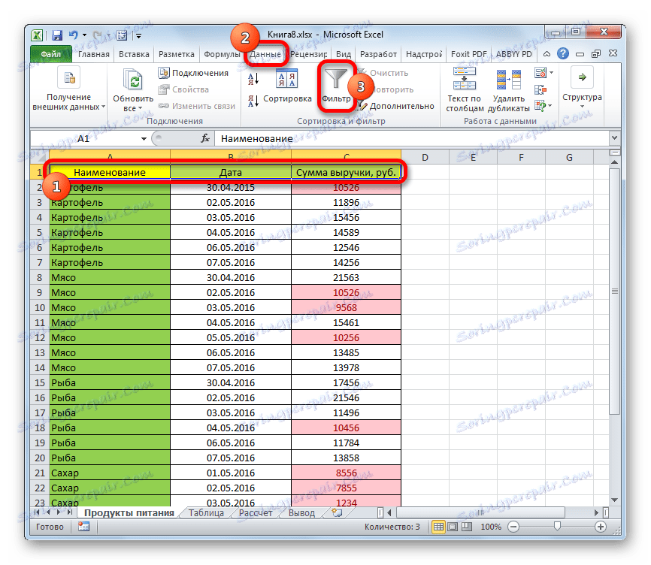The height and width of the screenshot is (565, 651).
Task: Open What-If Analysis icon
Action: pos(540,106)
